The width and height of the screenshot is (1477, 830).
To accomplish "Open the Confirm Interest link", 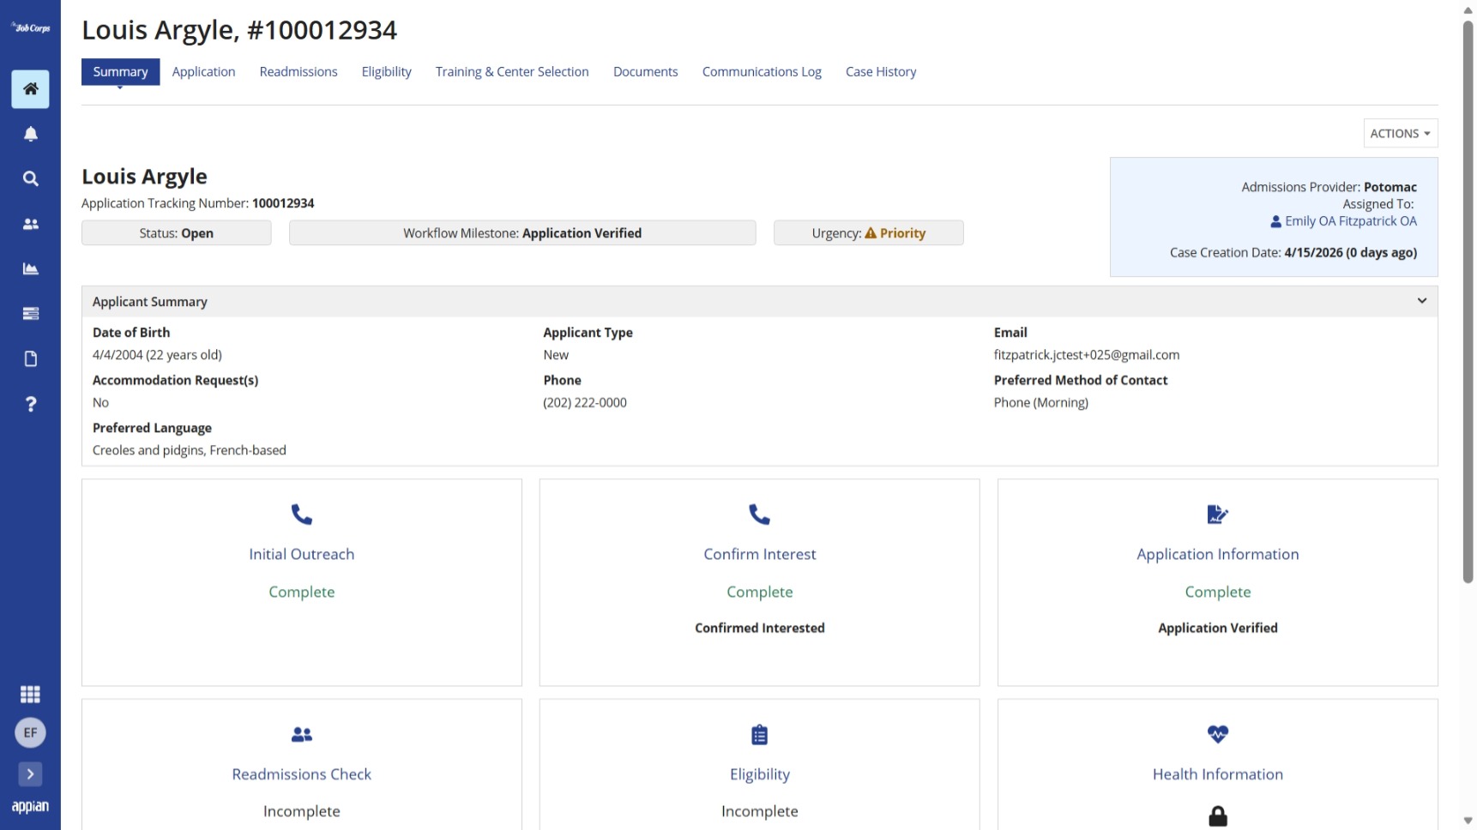I will 760,554.
